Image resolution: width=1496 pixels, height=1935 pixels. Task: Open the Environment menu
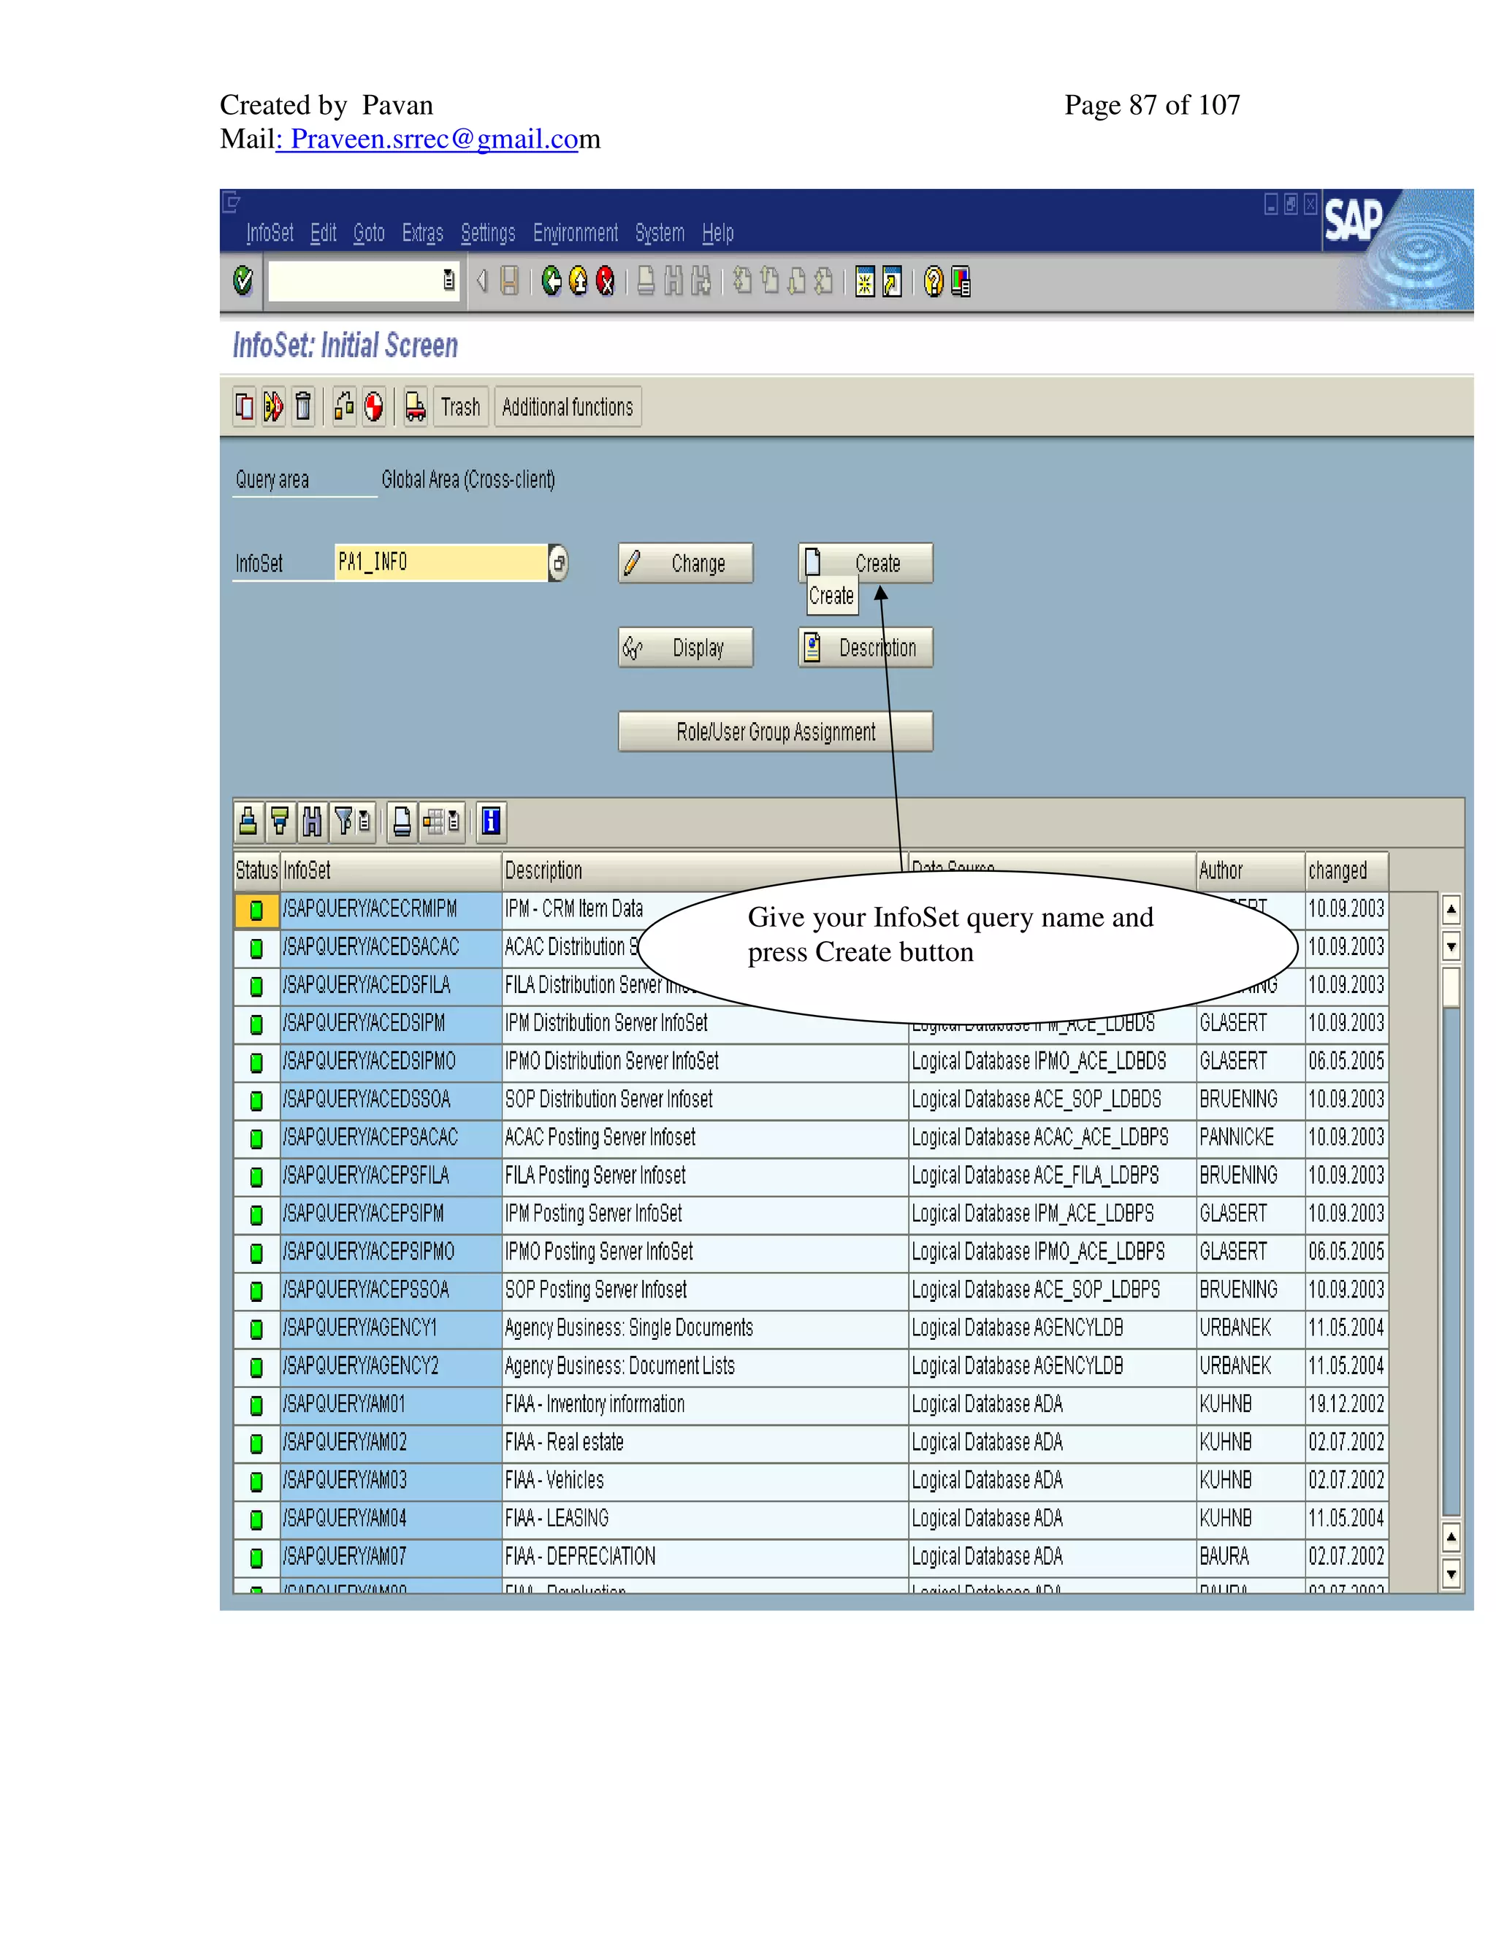tap(575, 233)
